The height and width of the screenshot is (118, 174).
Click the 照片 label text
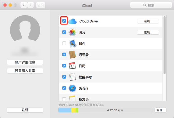(82, 32)
